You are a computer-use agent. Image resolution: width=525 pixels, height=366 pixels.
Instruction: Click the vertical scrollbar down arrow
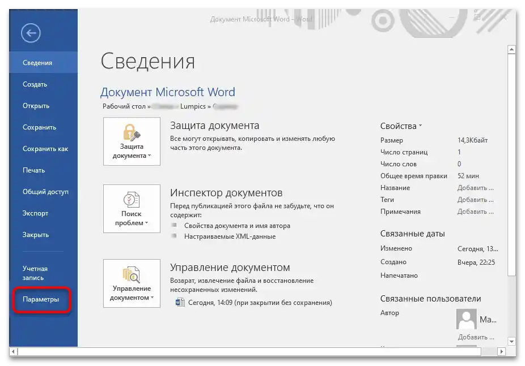511,342
